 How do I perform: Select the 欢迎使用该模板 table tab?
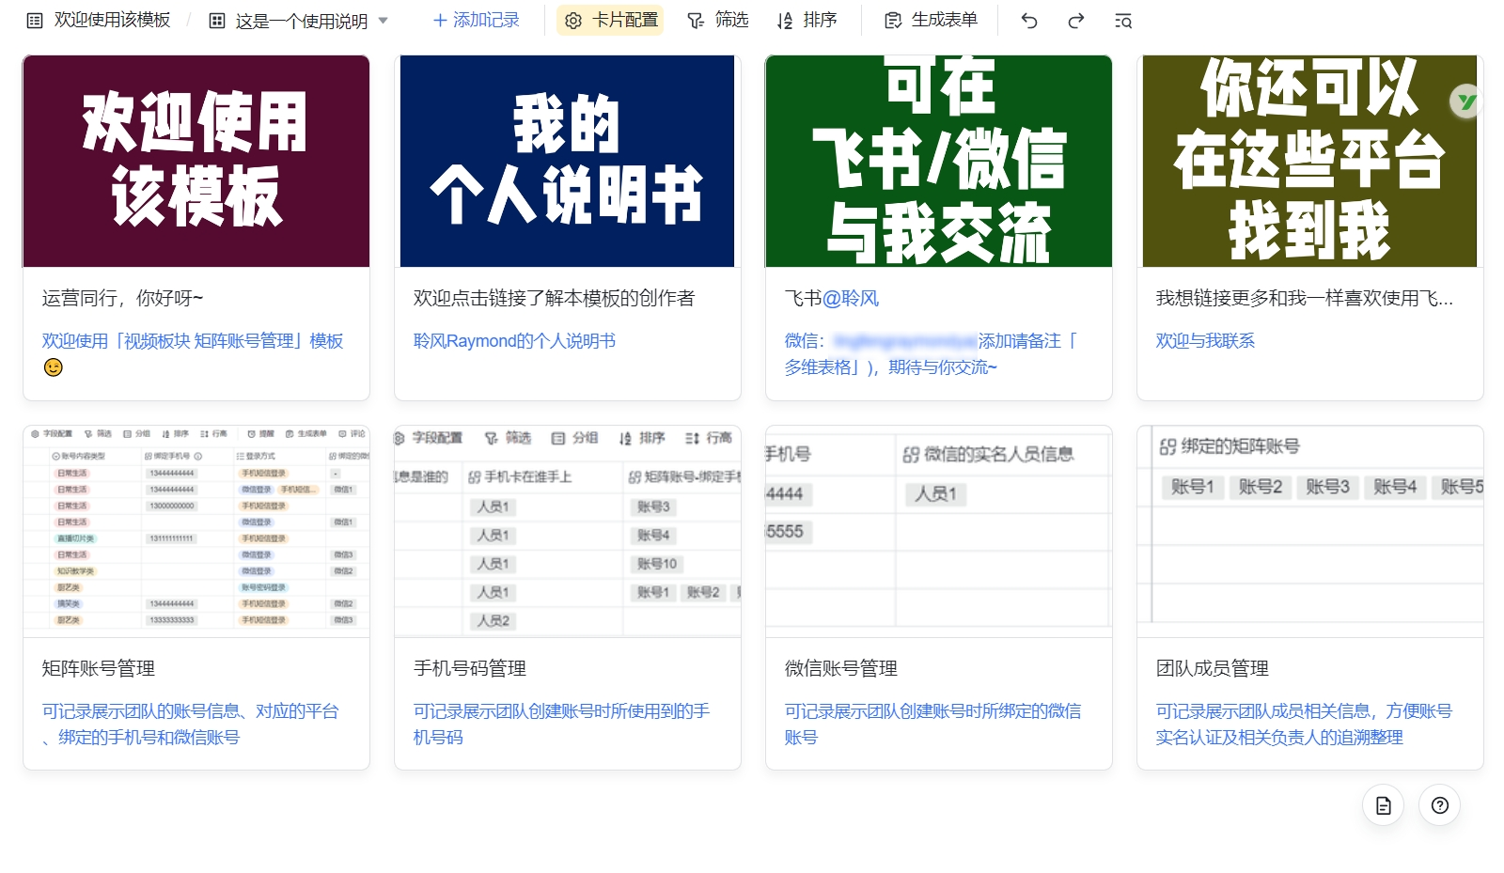click(99, 20)
